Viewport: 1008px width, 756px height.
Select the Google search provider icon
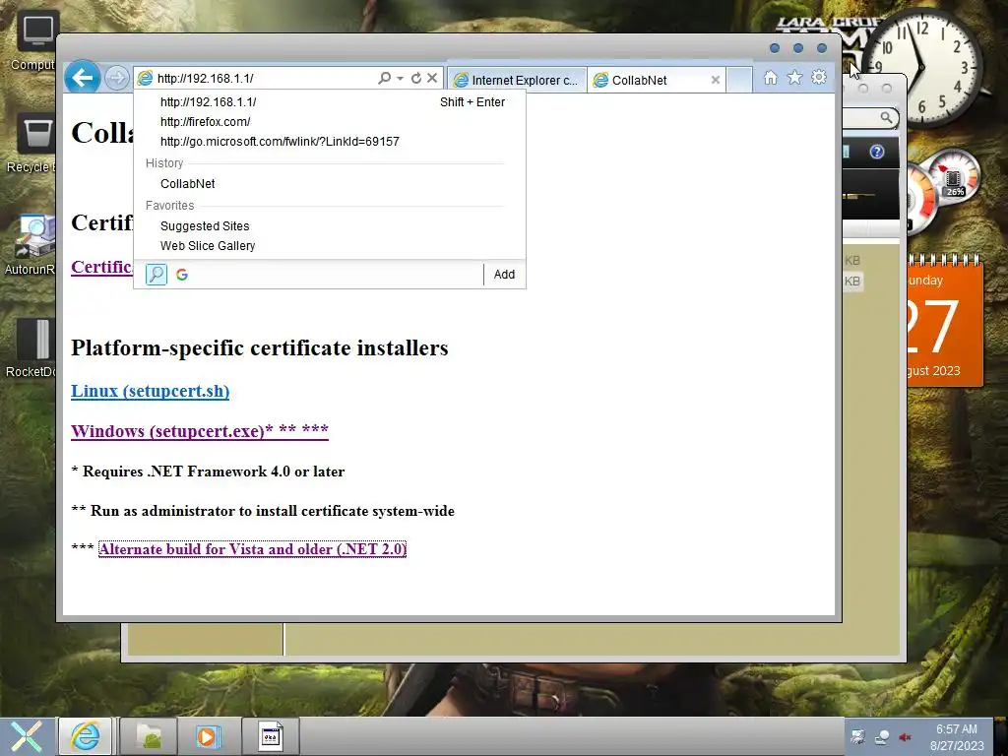click(x=182, y=275)
